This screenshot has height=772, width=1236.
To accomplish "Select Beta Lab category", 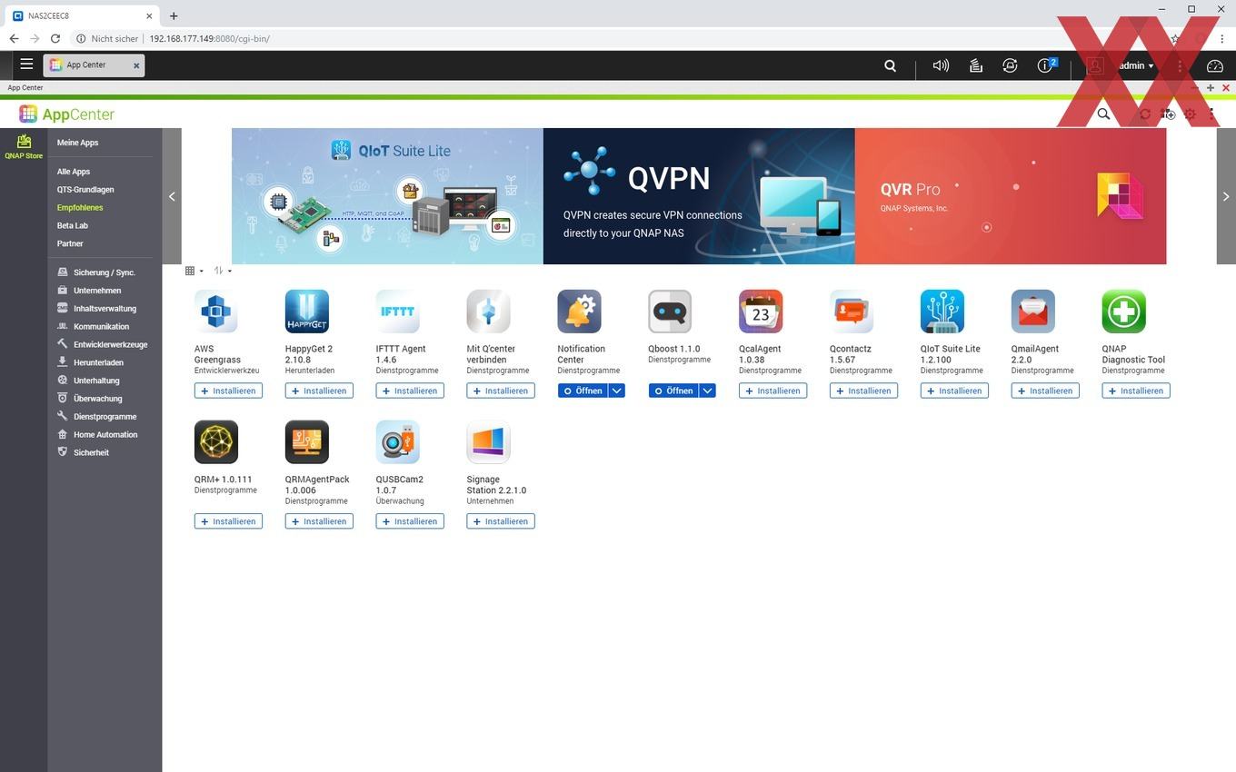I will point(73,226).
